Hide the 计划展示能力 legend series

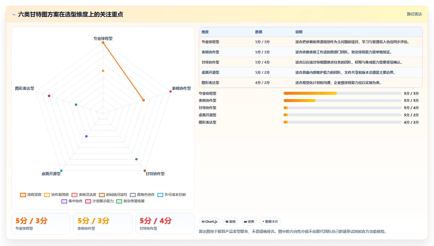[99, 201]
